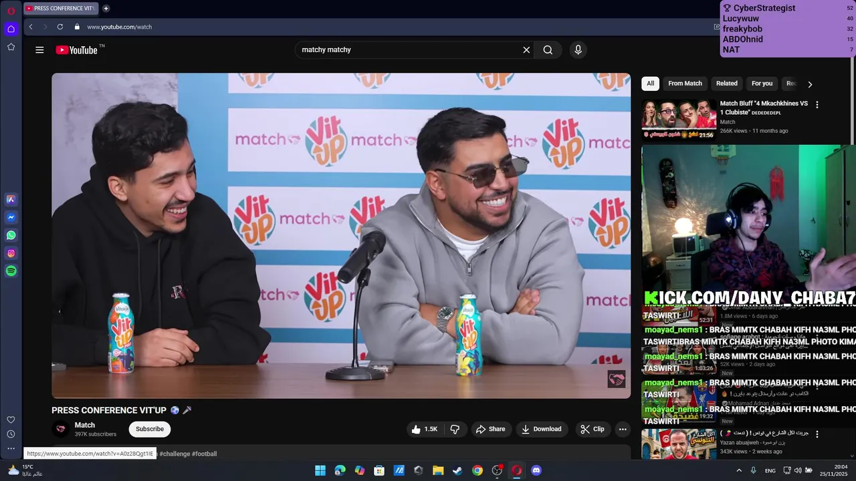856x481 pixels.
Task: Open the YouTube hamburger guide menu
Action: [x=39, y=50]
